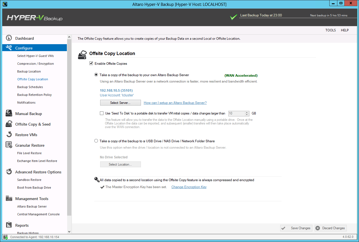This screenshot has width=359, height=242.
Task: Open Central Management Console
Action: (38, 214)
